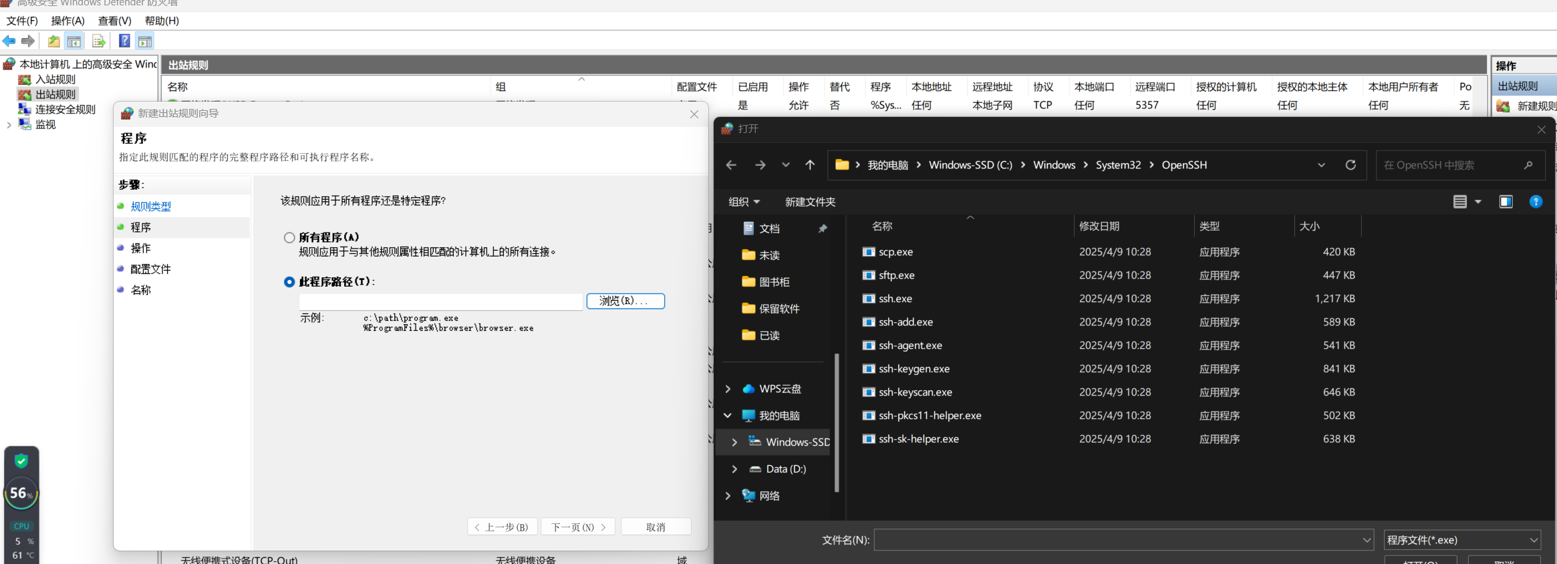This screenshot has width=1557, height=564.
Task: Open the 程序文件(*.exe) file type dropdown
Action: tap(1462, 540)
